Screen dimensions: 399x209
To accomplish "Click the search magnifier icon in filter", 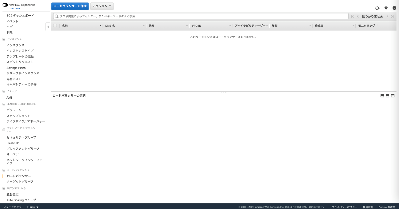I will (x=57, y=16).
